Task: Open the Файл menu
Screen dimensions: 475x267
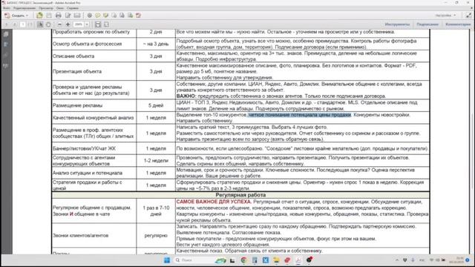Action: point(7,8)
